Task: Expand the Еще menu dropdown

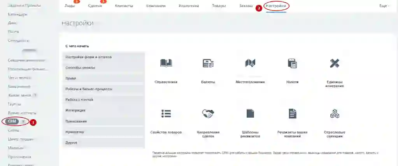Action: pos(384,6)
